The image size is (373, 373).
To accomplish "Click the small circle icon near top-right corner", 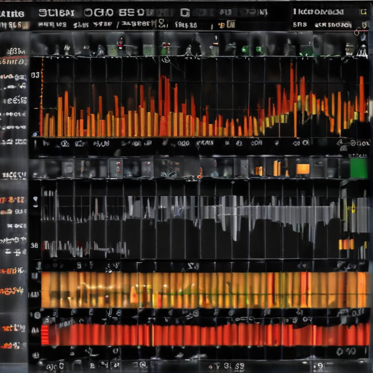I will tap(357, 30).
